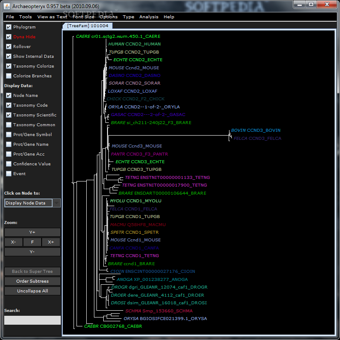This screenshot has width=340, height=340.
Task: Click the X- zoom button
Action: [14, 242]
